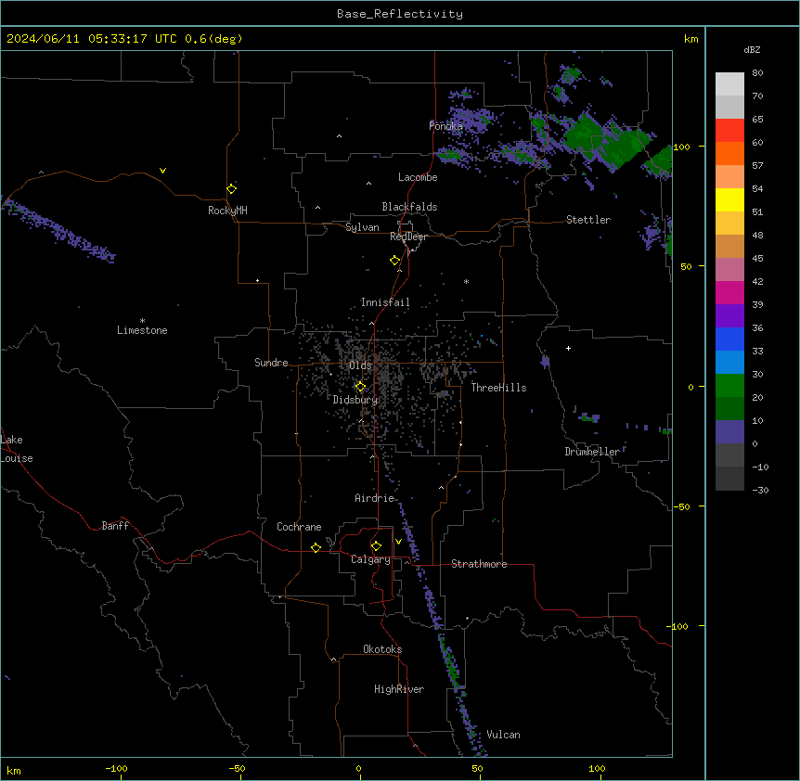This screenshot has width=800, height=781.
Task: Click the HighRiver label
Action: (399, 689)
